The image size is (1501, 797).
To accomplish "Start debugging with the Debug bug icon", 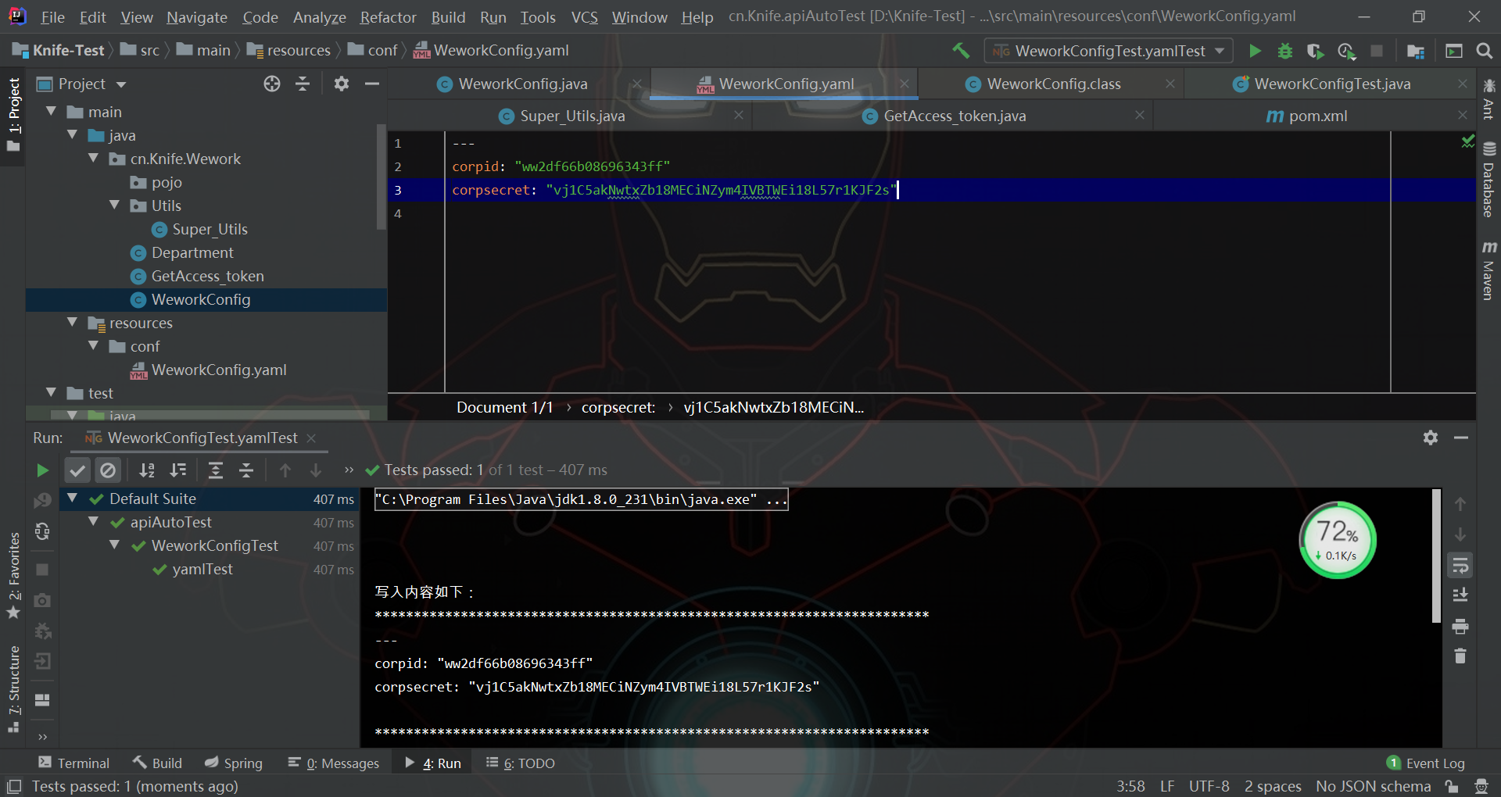I will pyautogui.click(x=1284, y=51).
